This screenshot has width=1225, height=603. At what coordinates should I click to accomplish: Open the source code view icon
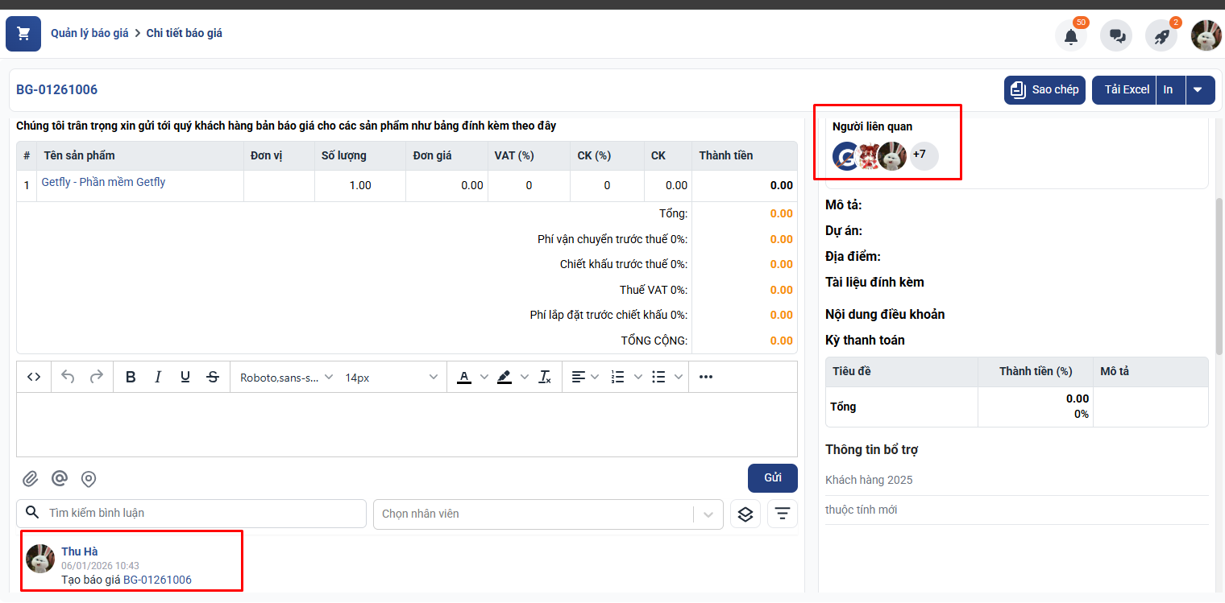coord(34,377)
